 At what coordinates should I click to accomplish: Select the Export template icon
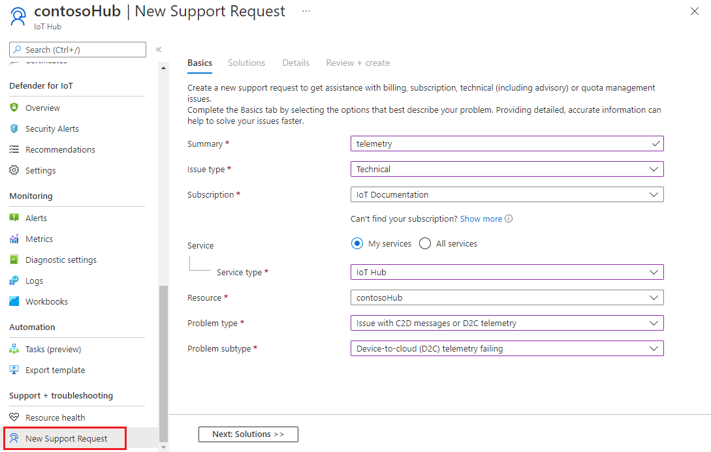(x=14, y=370)
